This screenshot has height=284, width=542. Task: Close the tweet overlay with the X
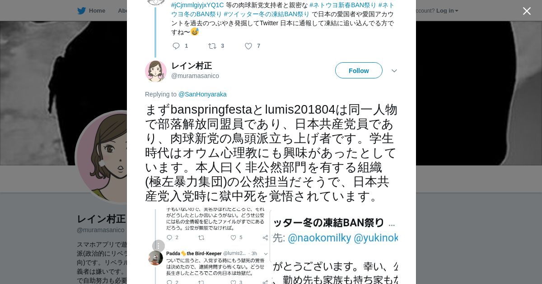pos(527,11)
